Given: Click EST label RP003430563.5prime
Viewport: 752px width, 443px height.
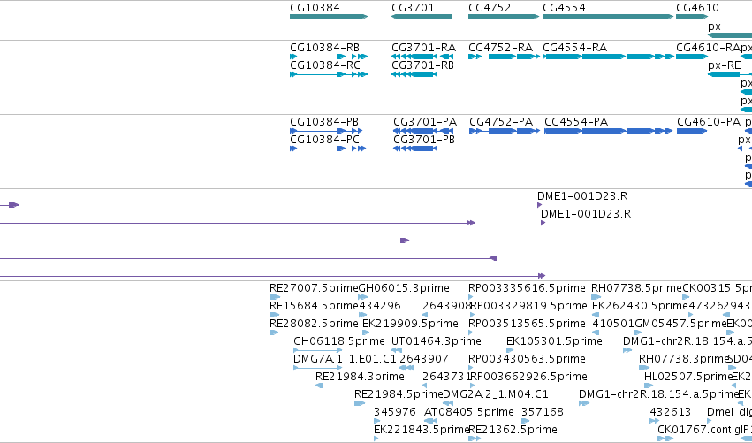Looking at the screenshot, I should pyautogui.click(x=527, y=359).
